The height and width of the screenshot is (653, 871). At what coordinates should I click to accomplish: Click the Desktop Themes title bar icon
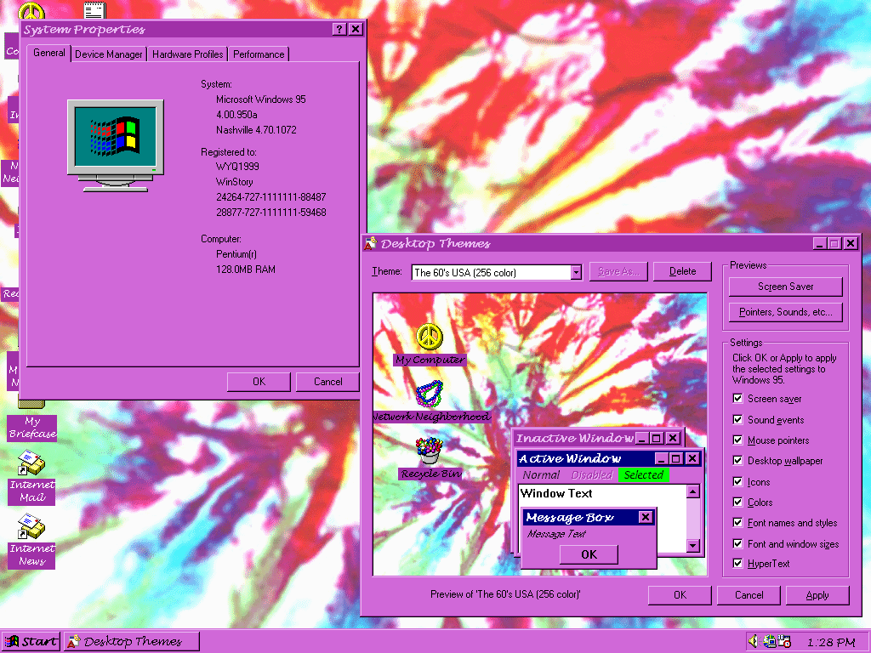tap(371, 243)
